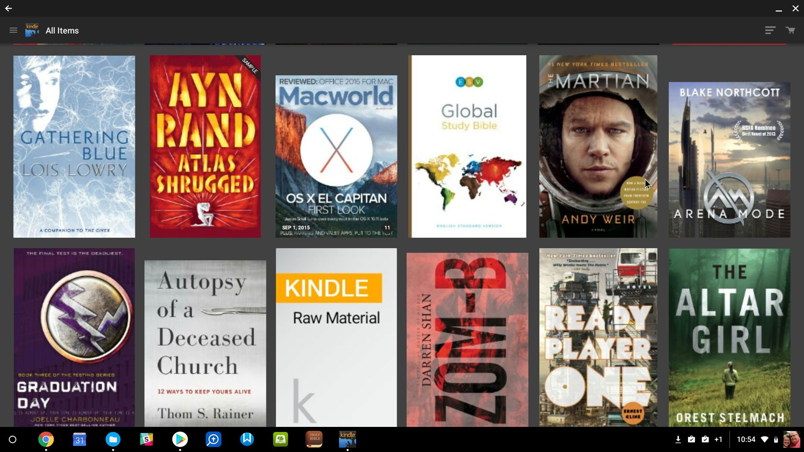Open the Kindle Raw Material document
Screen dimensions: 804x452
pyautogui.click(x=336, y=337)
